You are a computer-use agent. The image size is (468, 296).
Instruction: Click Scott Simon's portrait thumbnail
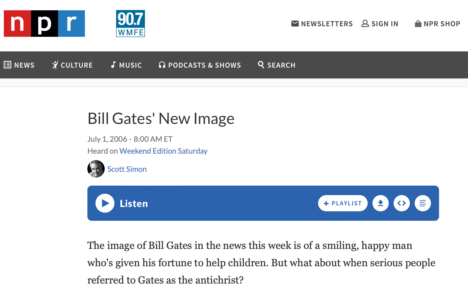click(x=96, y=169)
